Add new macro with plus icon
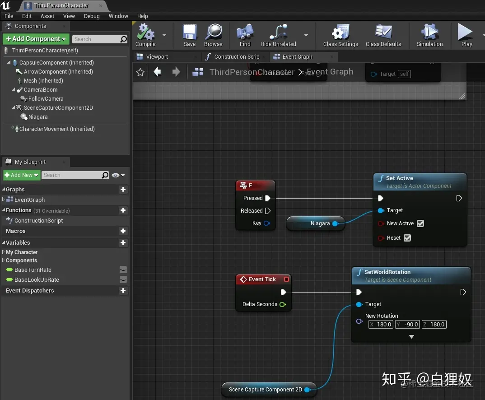Screen dimensions: 485x400 [123, 231]
